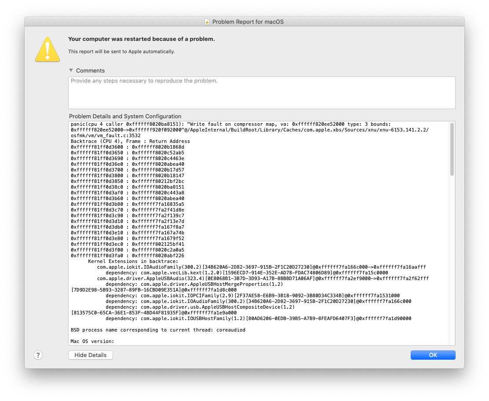The height and width of the screenshot is (401, 489).
Task: Click the backtrace row ending in 0xffffff8020b18147
Action: click(x=128, y=175)
